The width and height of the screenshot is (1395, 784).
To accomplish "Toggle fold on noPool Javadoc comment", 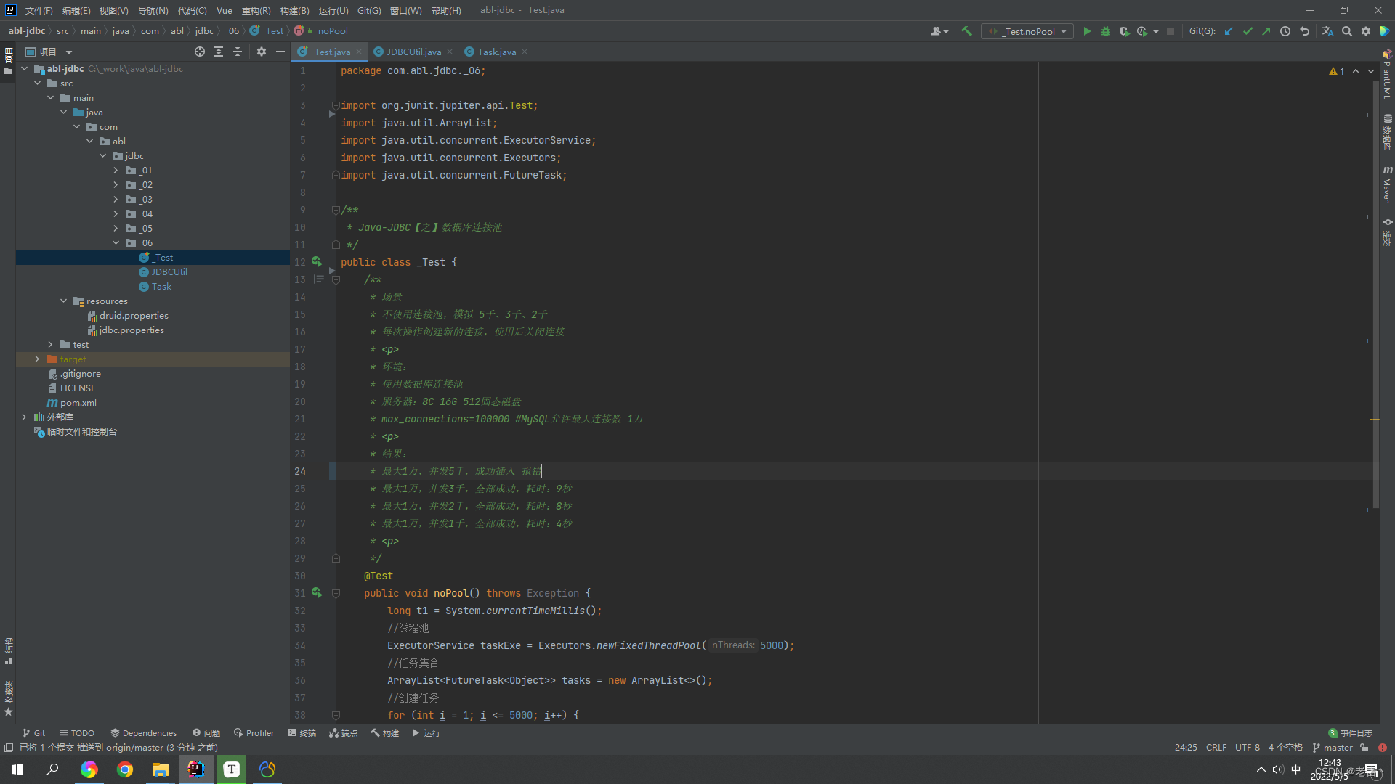I will pyautogui.click(x=336, y=279).
